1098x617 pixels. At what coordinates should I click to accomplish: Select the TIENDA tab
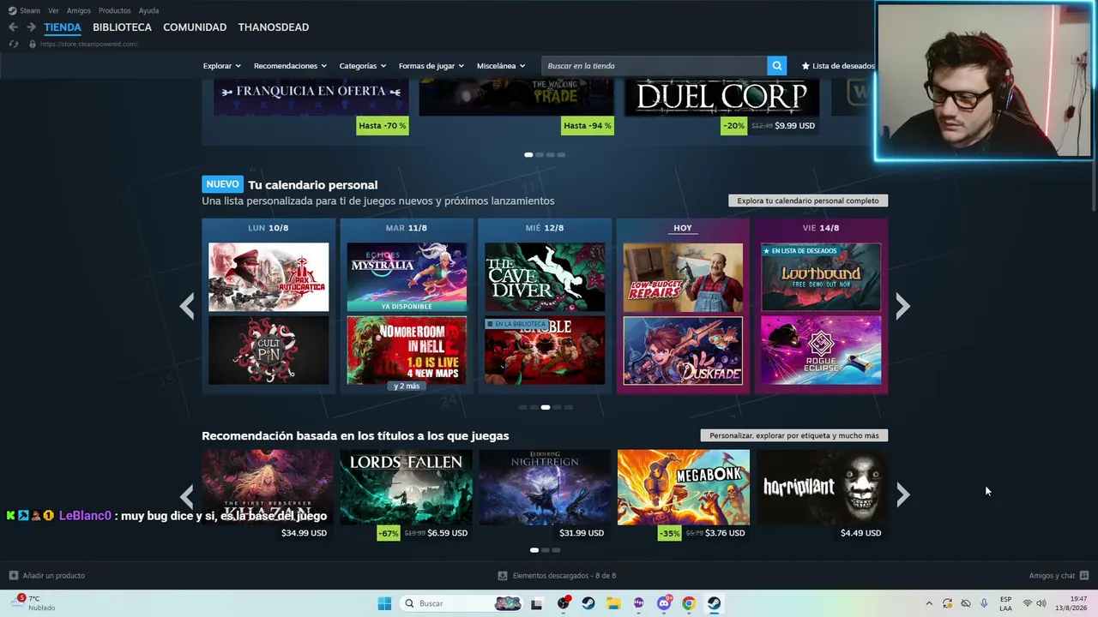(63, 27)
